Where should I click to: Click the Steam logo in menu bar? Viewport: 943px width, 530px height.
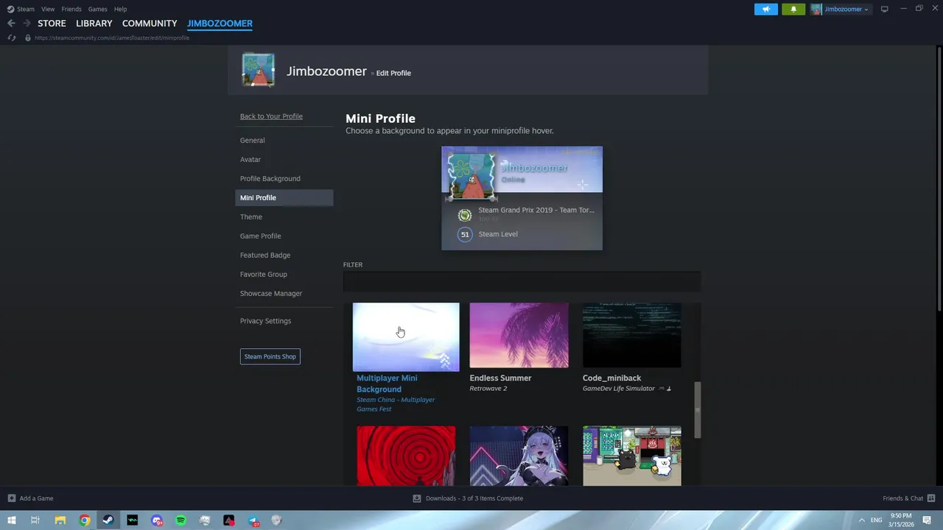pos(10,9)
